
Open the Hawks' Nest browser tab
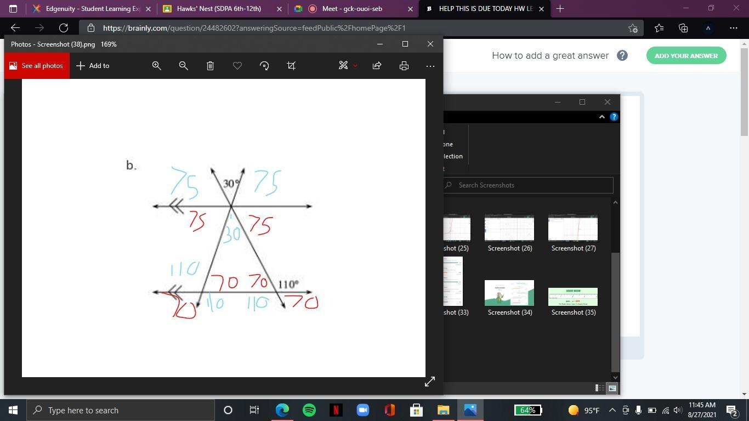pyautogui.click(x=218, y=9)
